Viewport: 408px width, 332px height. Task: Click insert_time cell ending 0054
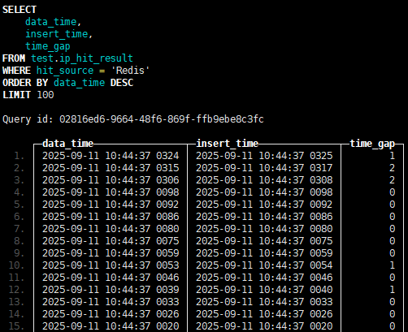coord(264,265)
